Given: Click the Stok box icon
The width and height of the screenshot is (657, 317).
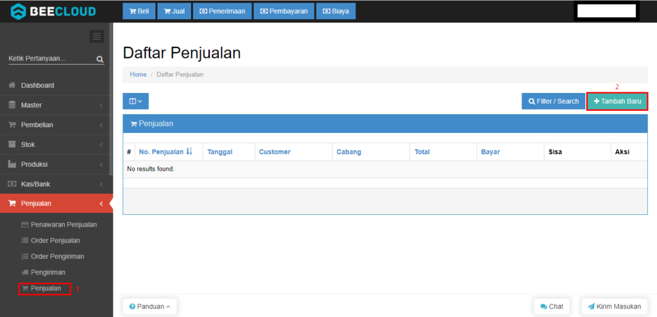Looking at the screenshot, I should click(x=12, y=144).
